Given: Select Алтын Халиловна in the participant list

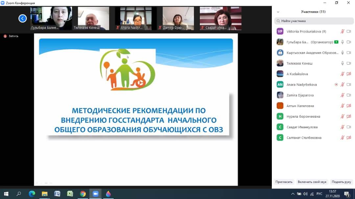Looking at the screenshot, I should (300, 106).
